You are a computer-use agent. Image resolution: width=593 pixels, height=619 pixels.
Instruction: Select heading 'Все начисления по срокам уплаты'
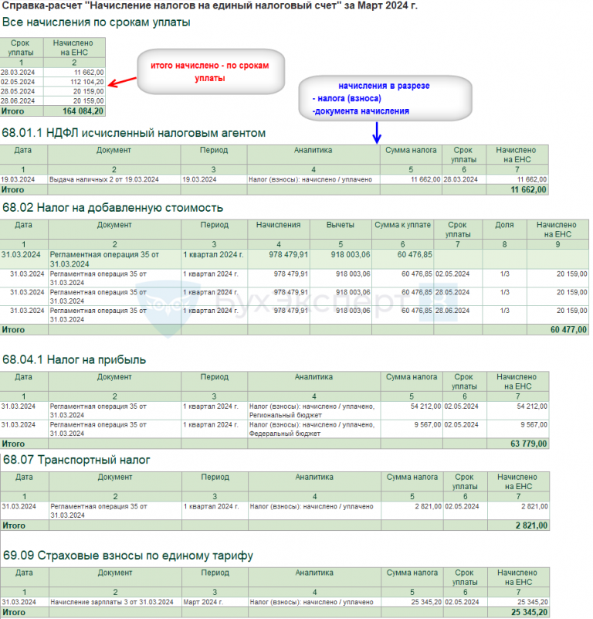pos(97,22)
